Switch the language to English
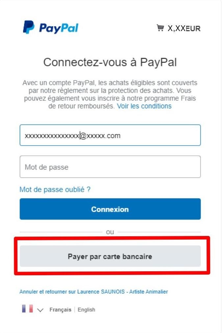The width and height of the screenshot is (222, 333). point(86,310)
